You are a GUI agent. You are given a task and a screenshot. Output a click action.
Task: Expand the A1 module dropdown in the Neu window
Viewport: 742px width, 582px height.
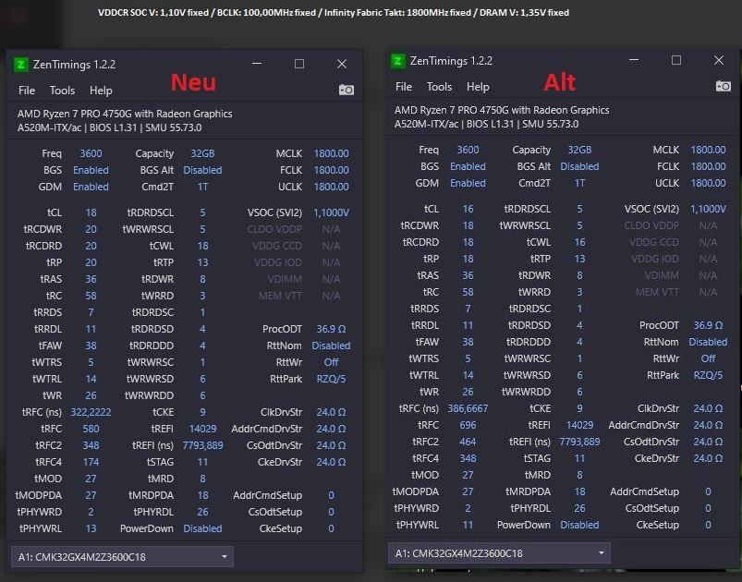(x=122, y=557)
